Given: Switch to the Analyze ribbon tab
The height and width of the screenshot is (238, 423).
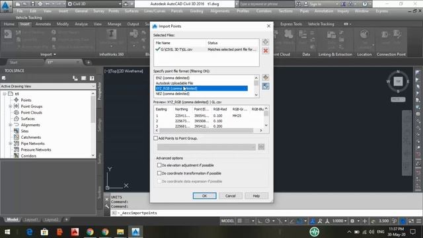Looking at the screenshot, I should (x=81, y=24).
